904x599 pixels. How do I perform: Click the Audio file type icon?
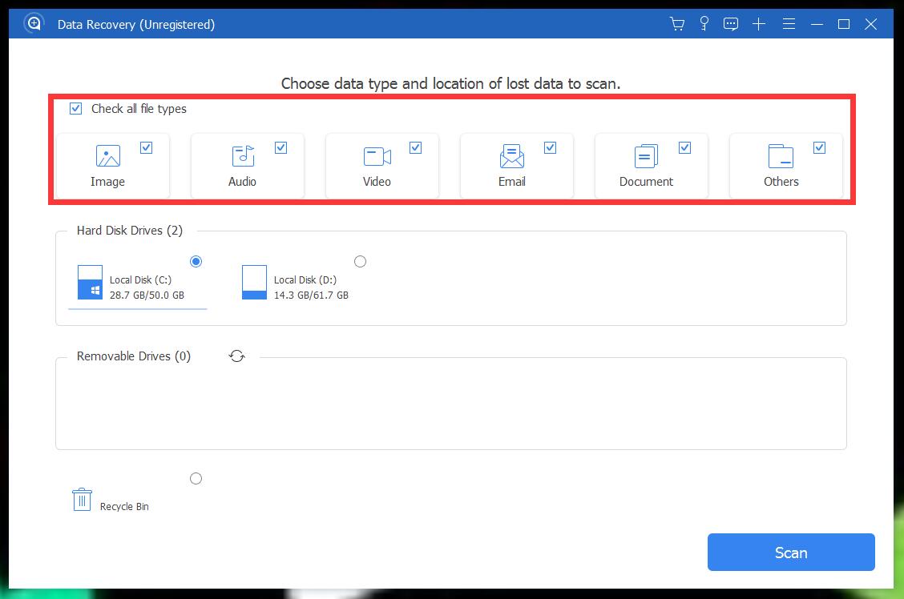243,156
